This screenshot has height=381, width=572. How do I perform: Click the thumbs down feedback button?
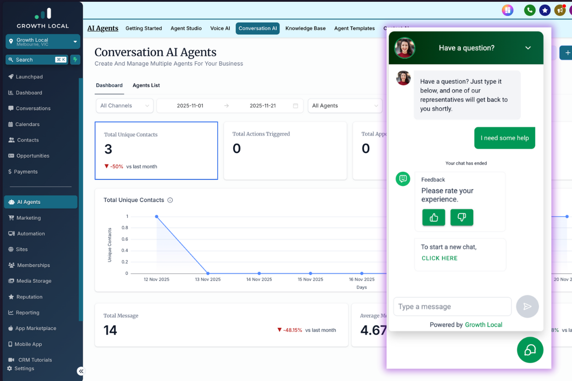[462, 218]
